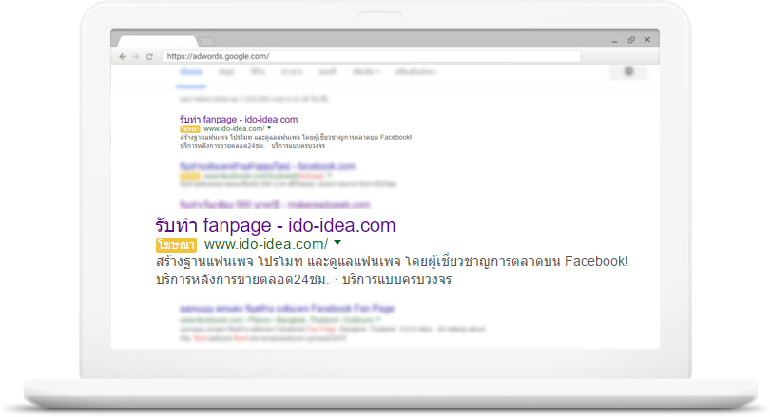Focus the adwords.google.com address bar
Viewport: 770px width, 417px height.
pos(372,56)
